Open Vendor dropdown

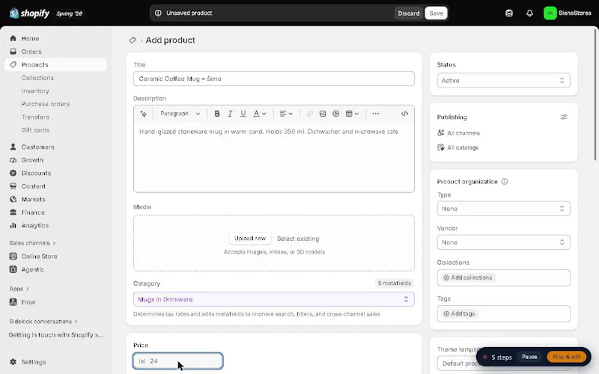click(503, 242)
